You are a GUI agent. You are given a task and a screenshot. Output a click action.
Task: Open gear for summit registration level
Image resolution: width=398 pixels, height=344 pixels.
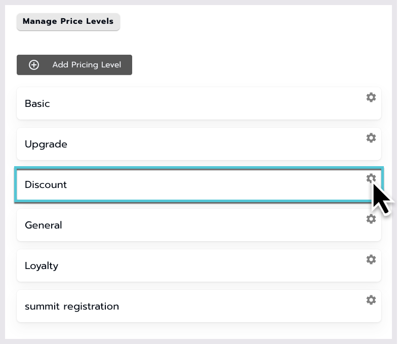(371, 300)
